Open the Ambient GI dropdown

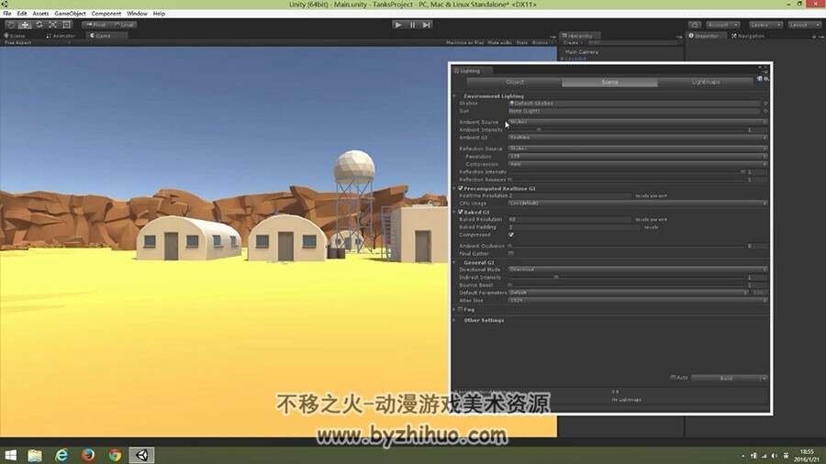tap(638, 138)
